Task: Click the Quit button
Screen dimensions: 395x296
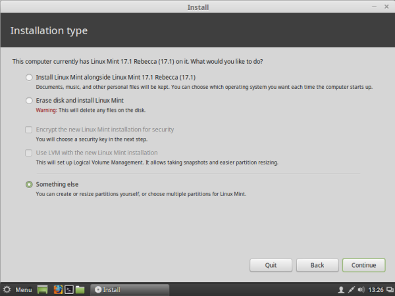Action: [271, 265]
